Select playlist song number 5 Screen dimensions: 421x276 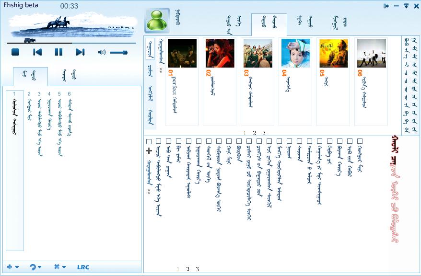pyautogui.click(x=59, y=124)
